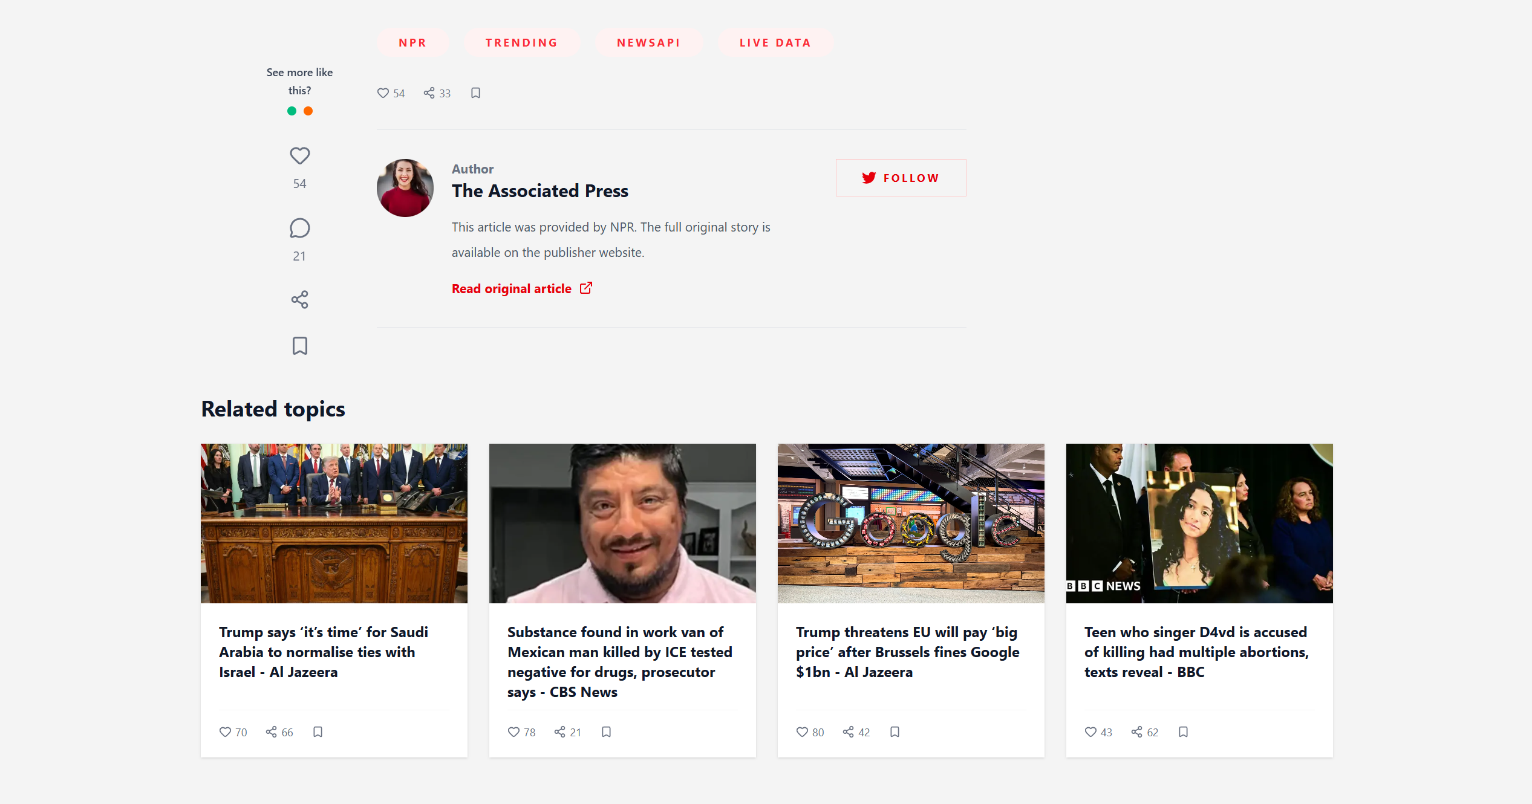Viewport: 1532px width, 804px height.
Task: Select the NEWSAPI tag
Action: point(648,42)
